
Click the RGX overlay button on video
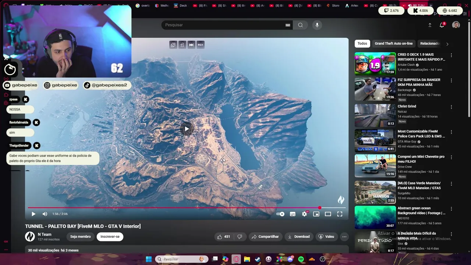(200, 45)
